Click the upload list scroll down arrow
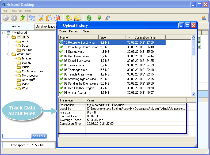Viewport: 210px width, 155px height. tap(193, 94)
